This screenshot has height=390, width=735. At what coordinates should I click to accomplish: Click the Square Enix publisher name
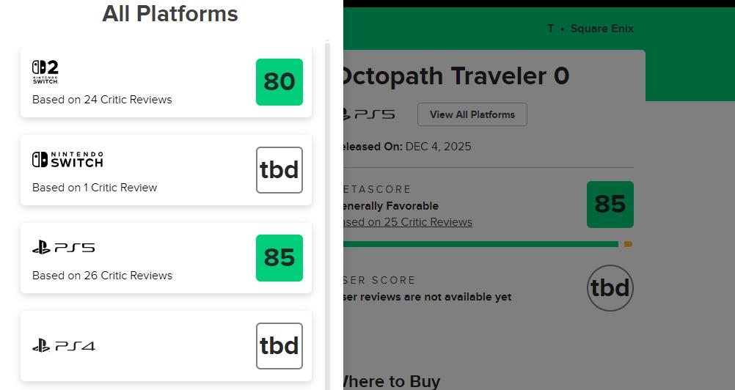point(601,29)
